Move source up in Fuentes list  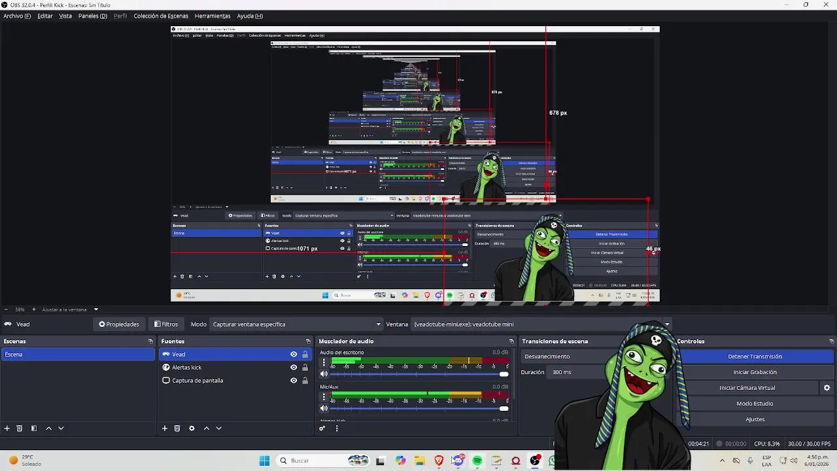pyautogui.click(x=207, y=428)
